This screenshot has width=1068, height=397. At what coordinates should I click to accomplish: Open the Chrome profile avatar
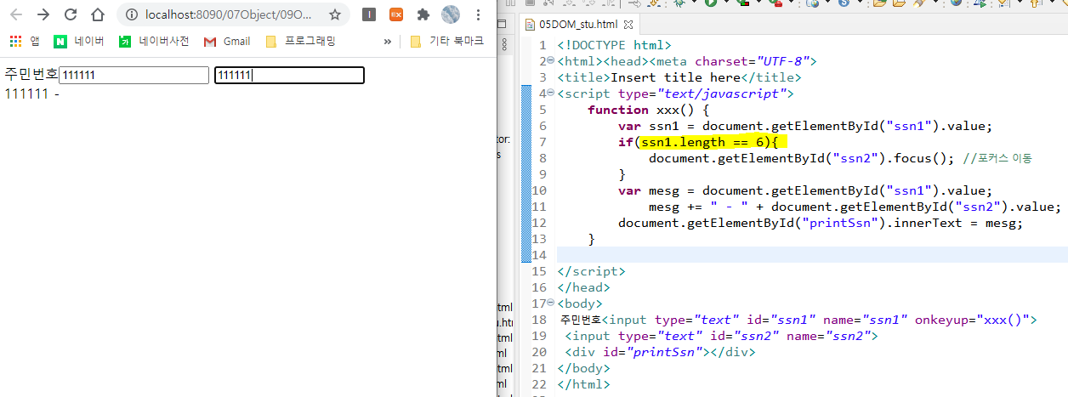tap(451, 14)
